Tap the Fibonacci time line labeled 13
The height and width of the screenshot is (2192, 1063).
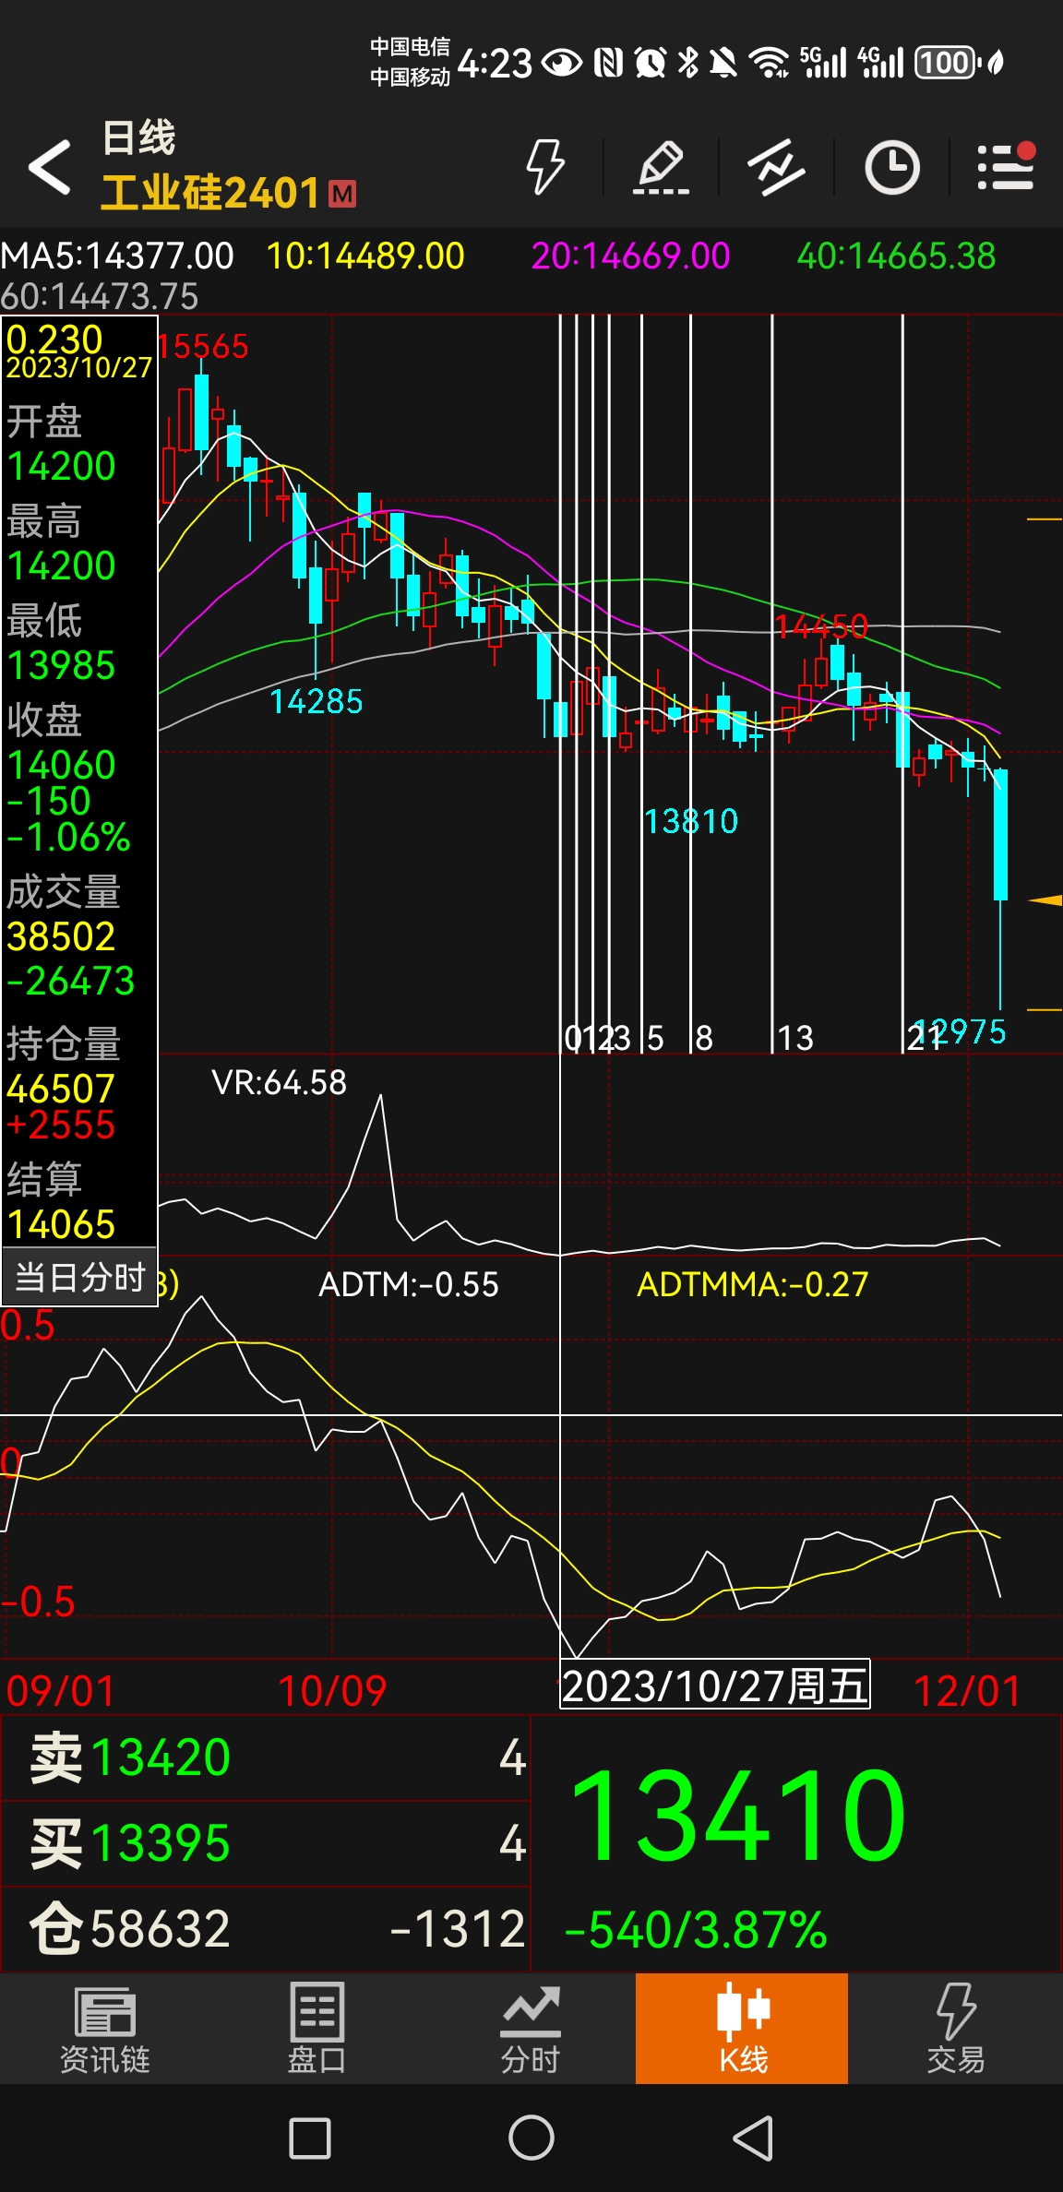coord(772,683)
